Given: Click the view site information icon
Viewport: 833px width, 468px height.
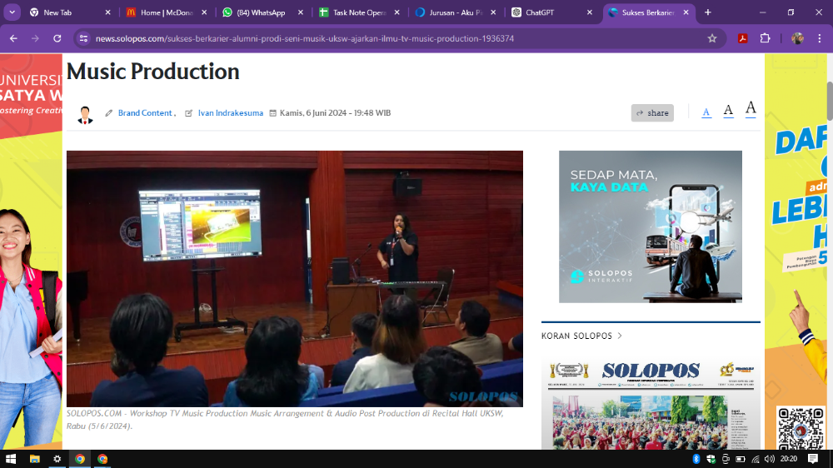Looking at the screenshot, I should [83, 38].
